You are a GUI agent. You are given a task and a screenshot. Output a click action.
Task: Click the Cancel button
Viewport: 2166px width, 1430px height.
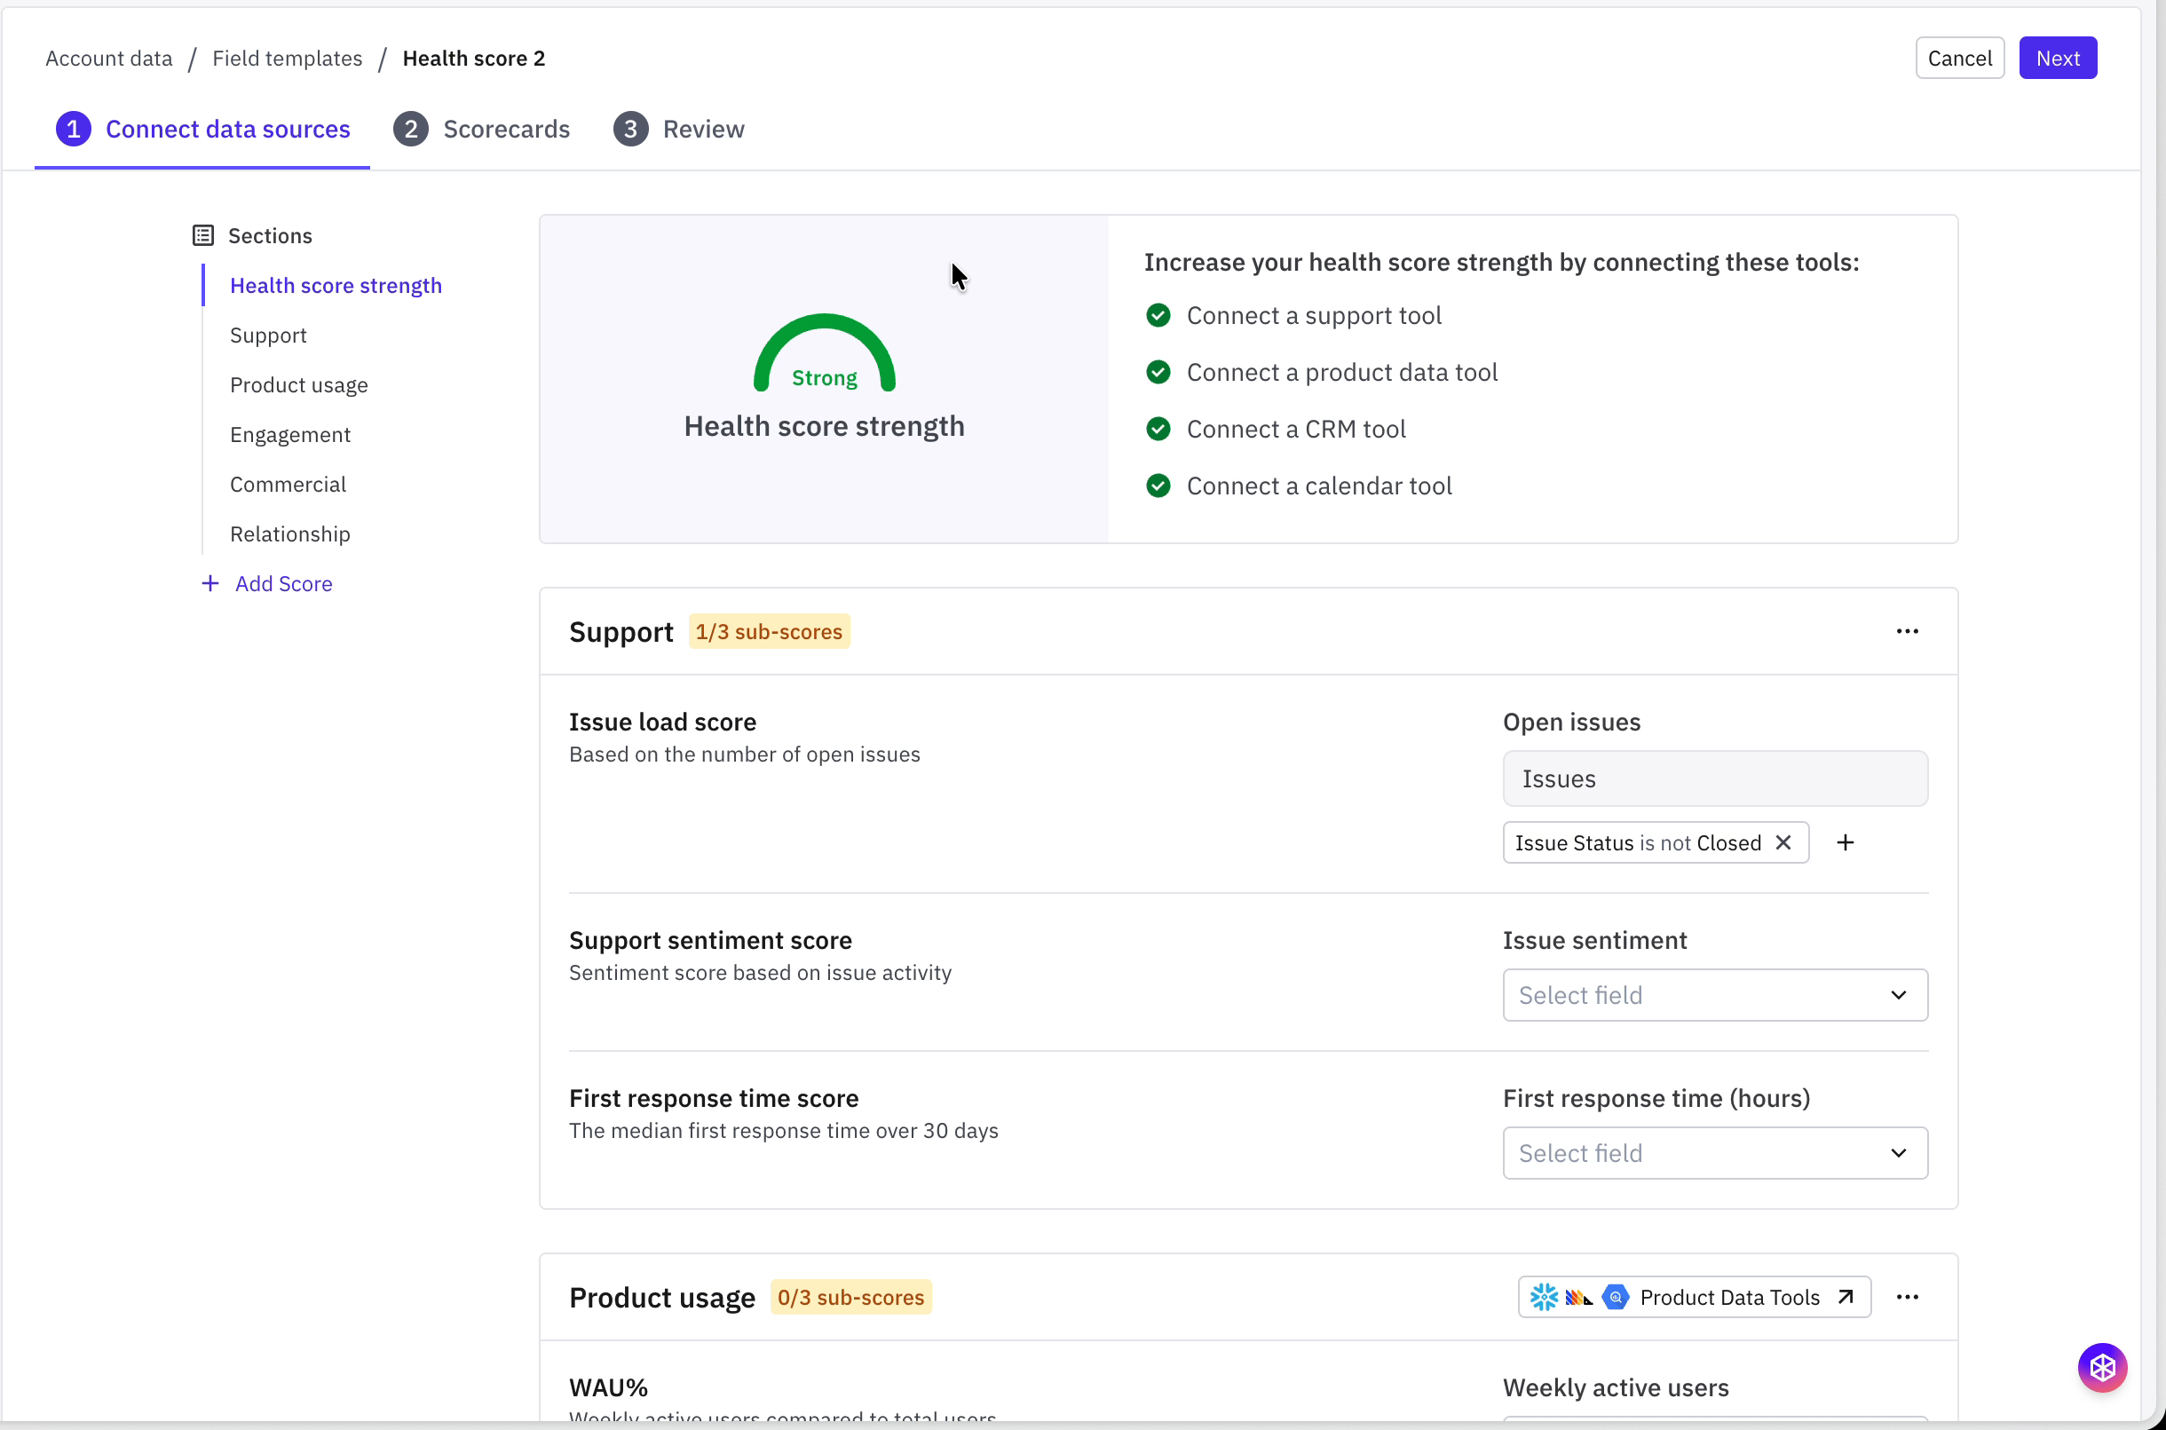coord(1959,59)
